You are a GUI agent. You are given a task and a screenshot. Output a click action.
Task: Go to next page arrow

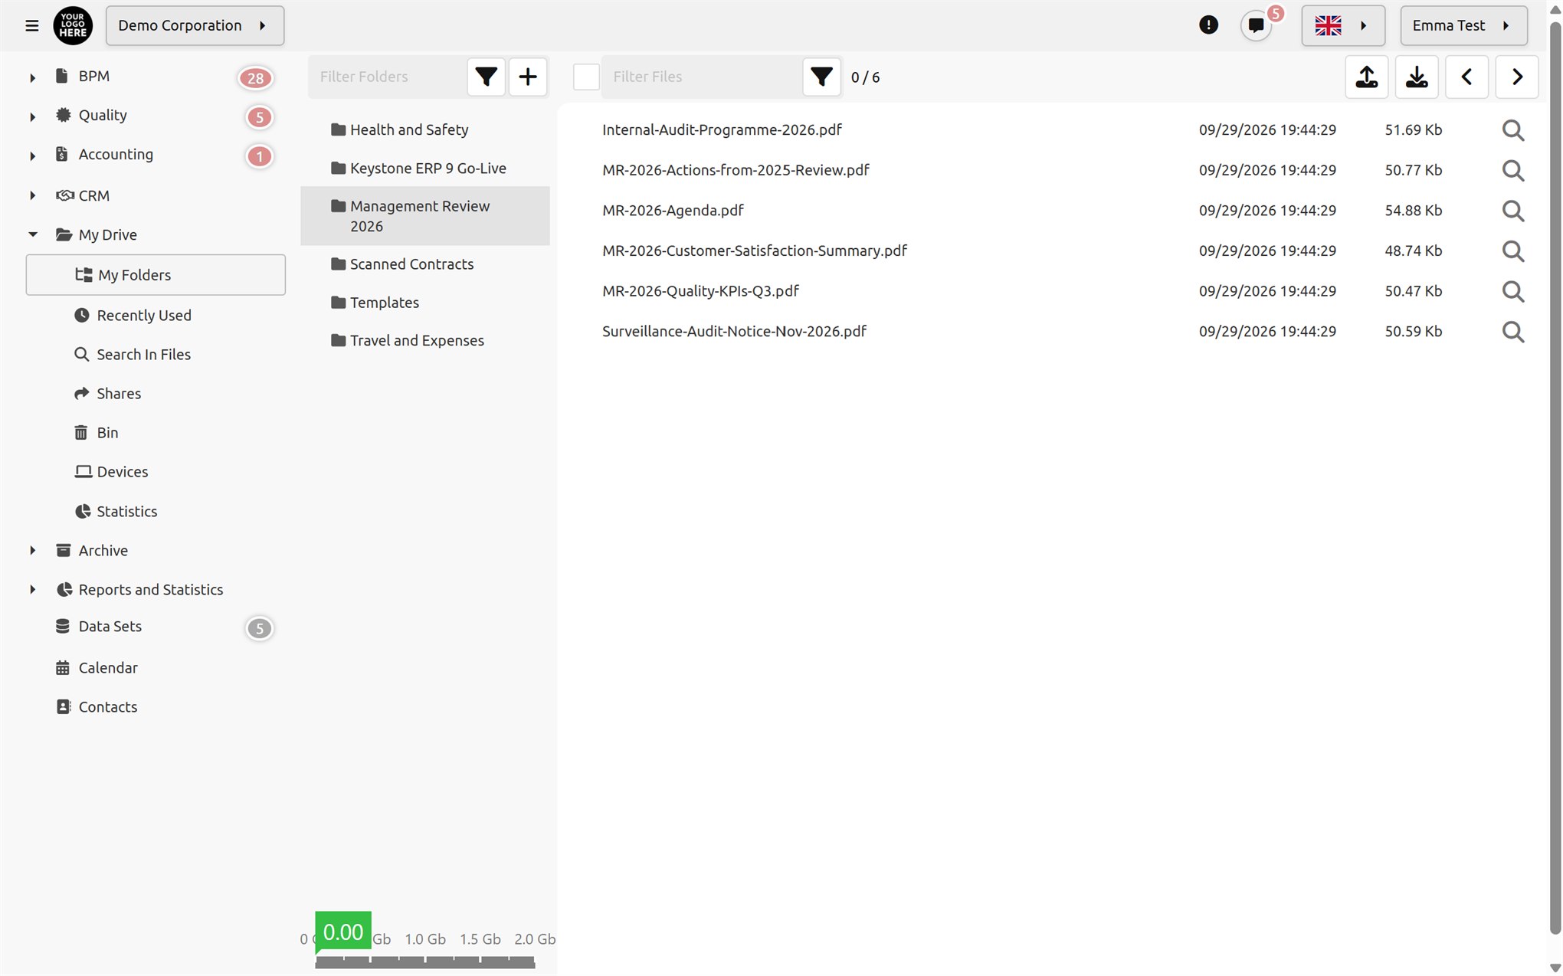tap(1517, 77)
